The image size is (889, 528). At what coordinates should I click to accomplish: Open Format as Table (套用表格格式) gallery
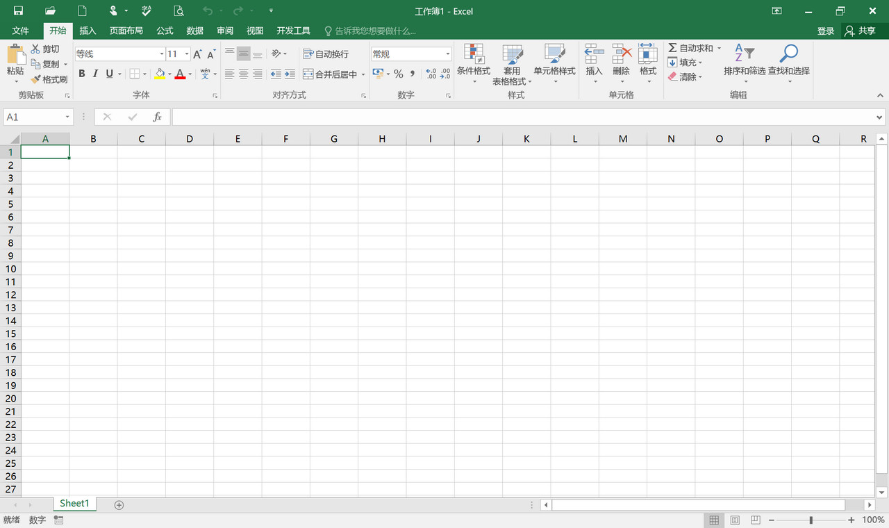click(512, 64)
